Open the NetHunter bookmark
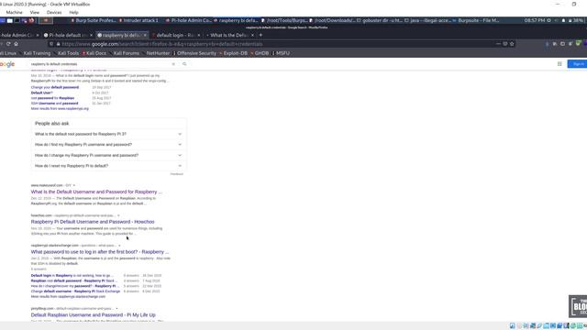Viewport: 587px width, 330px height. coord(156,53)
